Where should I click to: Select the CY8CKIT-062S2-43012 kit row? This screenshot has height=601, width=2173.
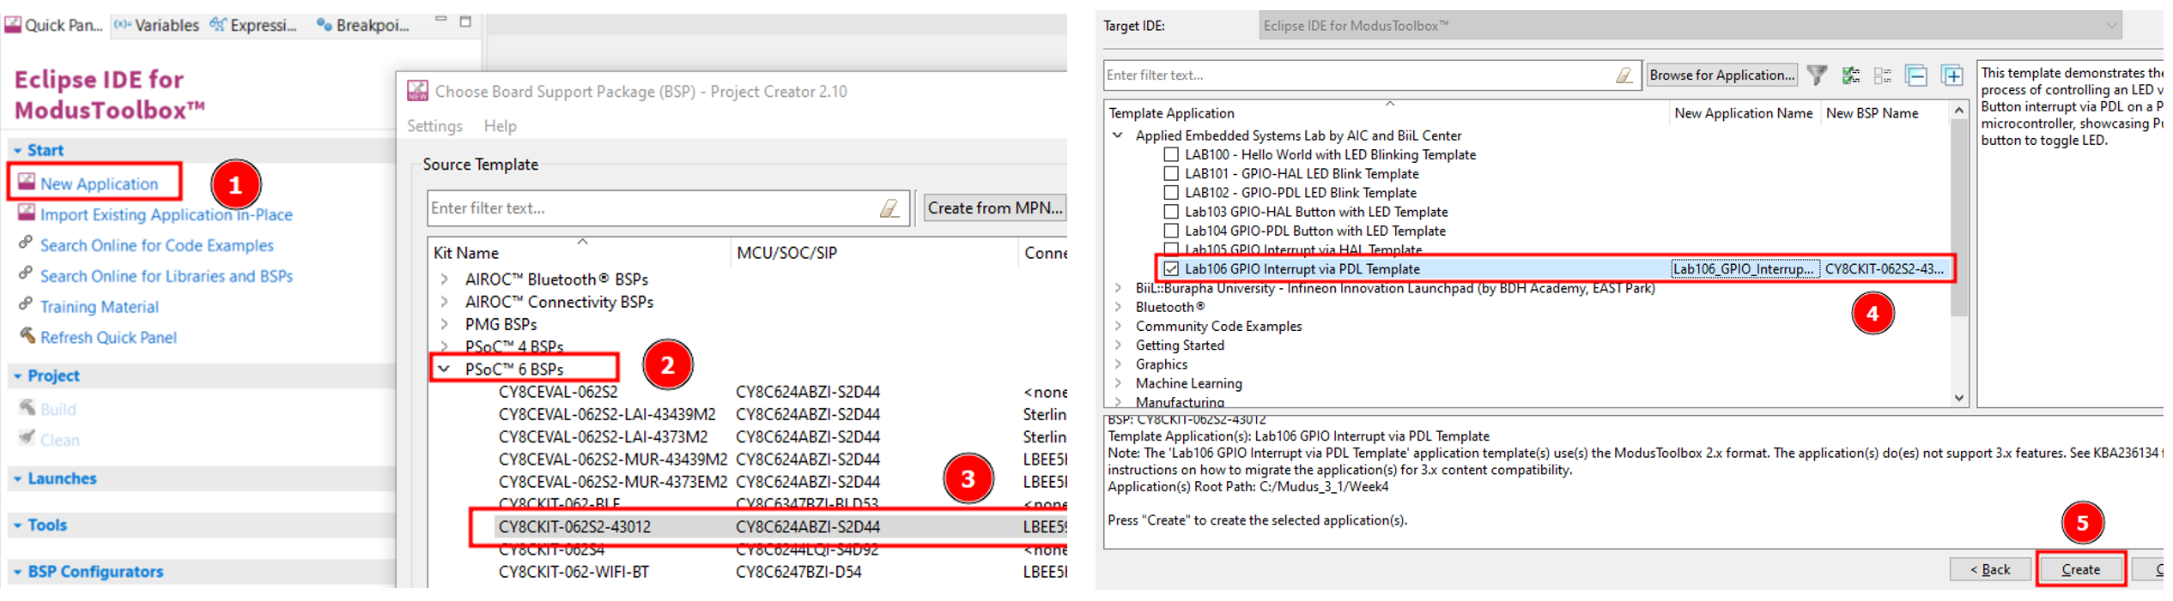pos(574,526)
